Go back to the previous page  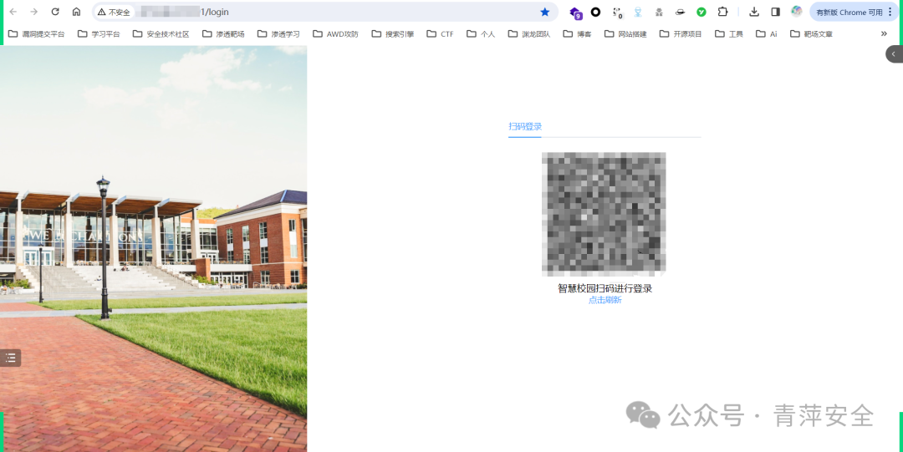(13, 12)
